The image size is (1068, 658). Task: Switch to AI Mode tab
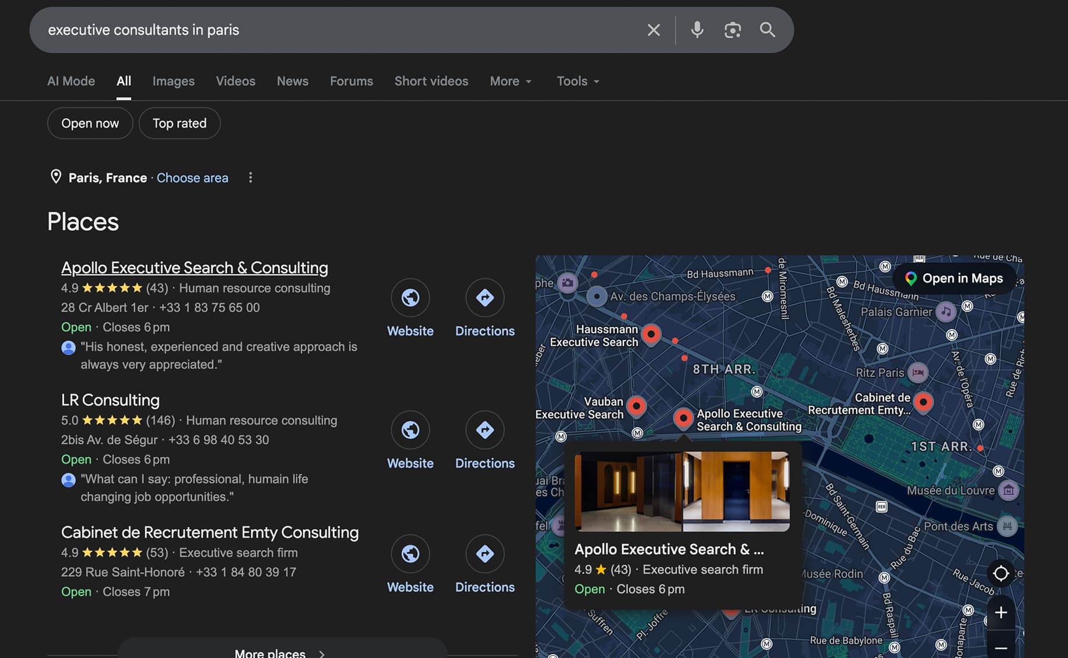point(71,81)
